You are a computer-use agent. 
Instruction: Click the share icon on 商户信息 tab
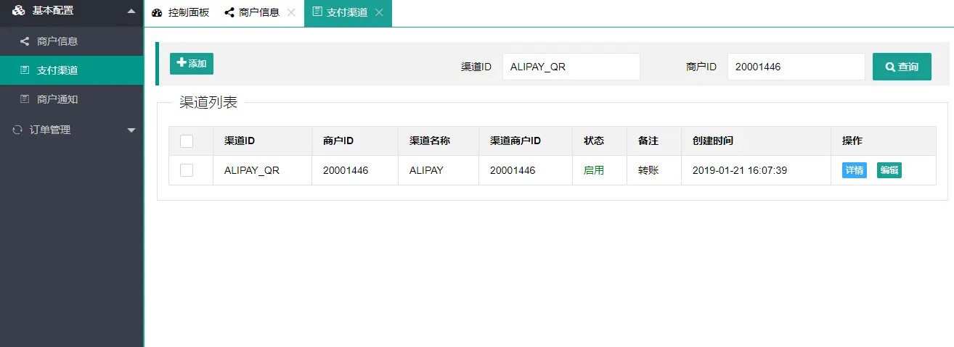click(229, 12)
